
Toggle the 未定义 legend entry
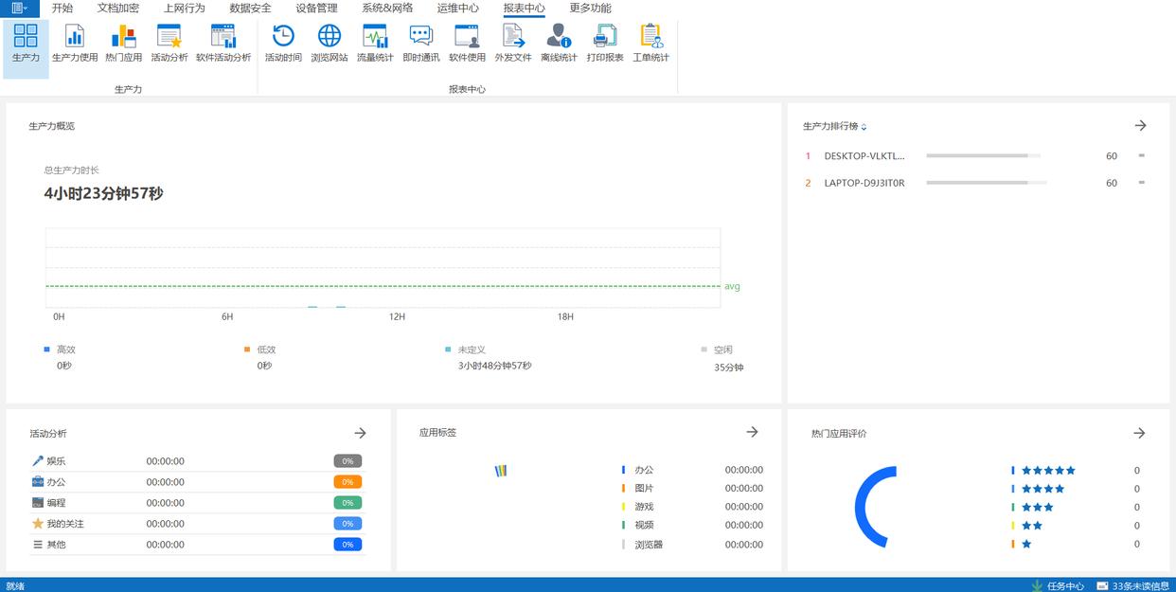coord(471,350)
